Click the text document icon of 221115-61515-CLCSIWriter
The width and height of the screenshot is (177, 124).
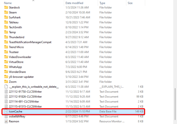click(6, 107)
